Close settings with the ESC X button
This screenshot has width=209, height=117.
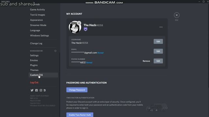(177, 15)
